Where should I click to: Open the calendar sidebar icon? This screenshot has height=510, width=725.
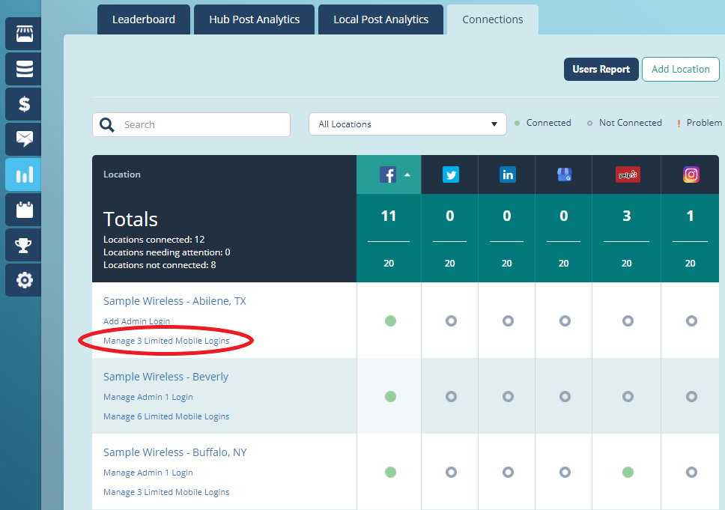tap(24, 210)
